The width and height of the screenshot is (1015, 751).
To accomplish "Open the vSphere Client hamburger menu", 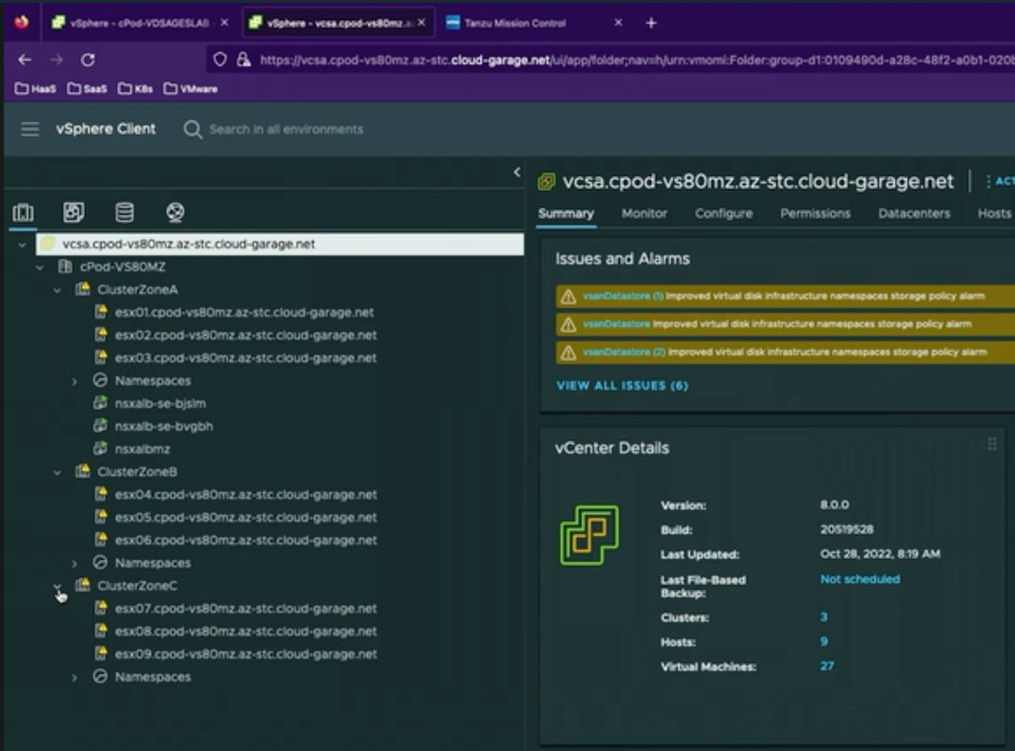I will [30, 129].
